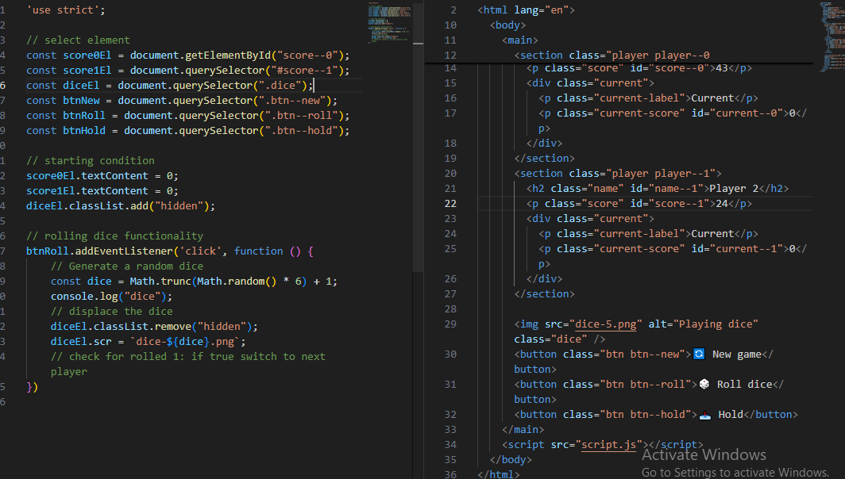Click diceEl.classList.add("hidden") line

pyautogui.click(x=121, y=206)
